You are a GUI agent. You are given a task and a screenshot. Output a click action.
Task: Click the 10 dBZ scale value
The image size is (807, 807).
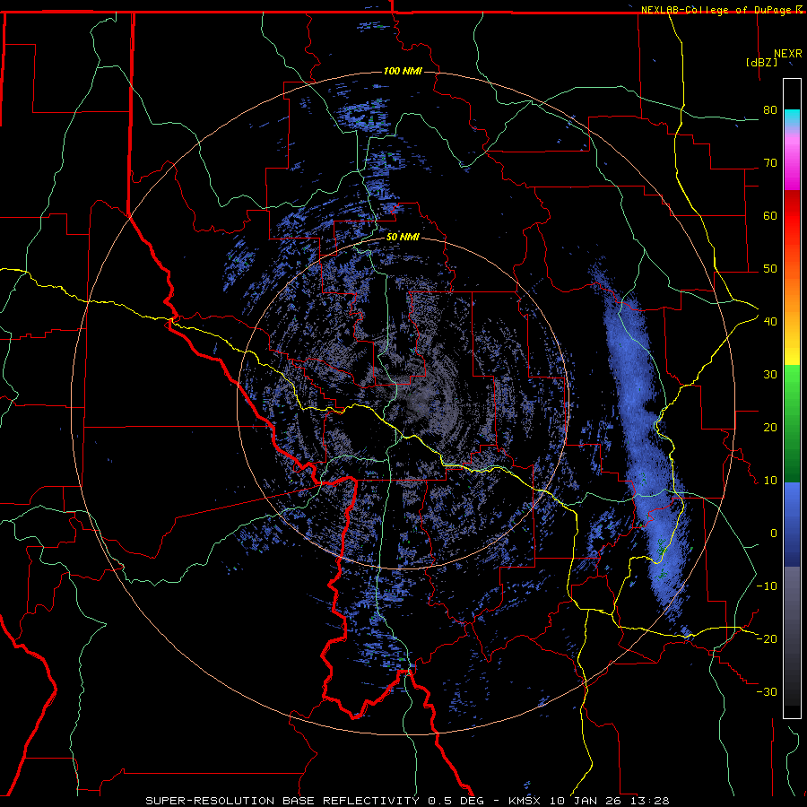click(770, 481)
